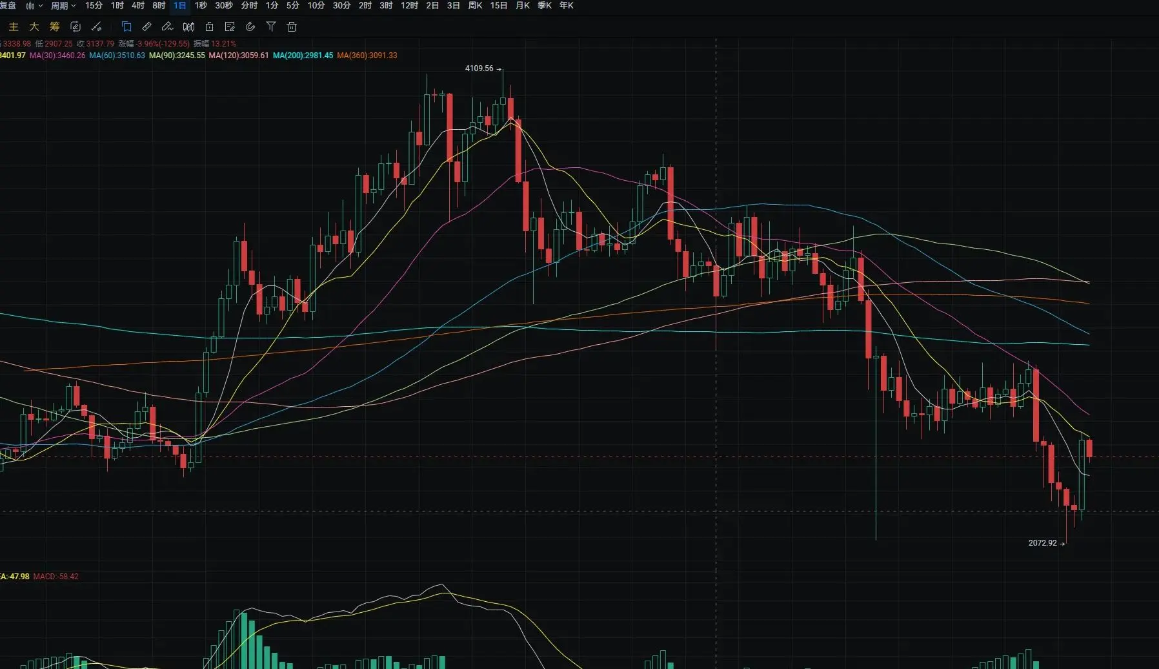Image resolution: width=1159 pixels, height=669 pixels.
Task: Click the MACD:-58.42 indicator label
Action: [55, 577]
